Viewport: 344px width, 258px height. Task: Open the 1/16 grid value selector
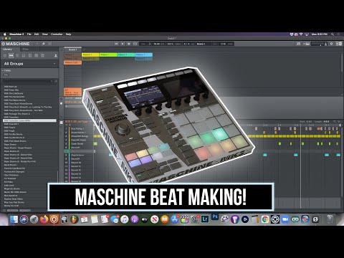tap(223, 44)
